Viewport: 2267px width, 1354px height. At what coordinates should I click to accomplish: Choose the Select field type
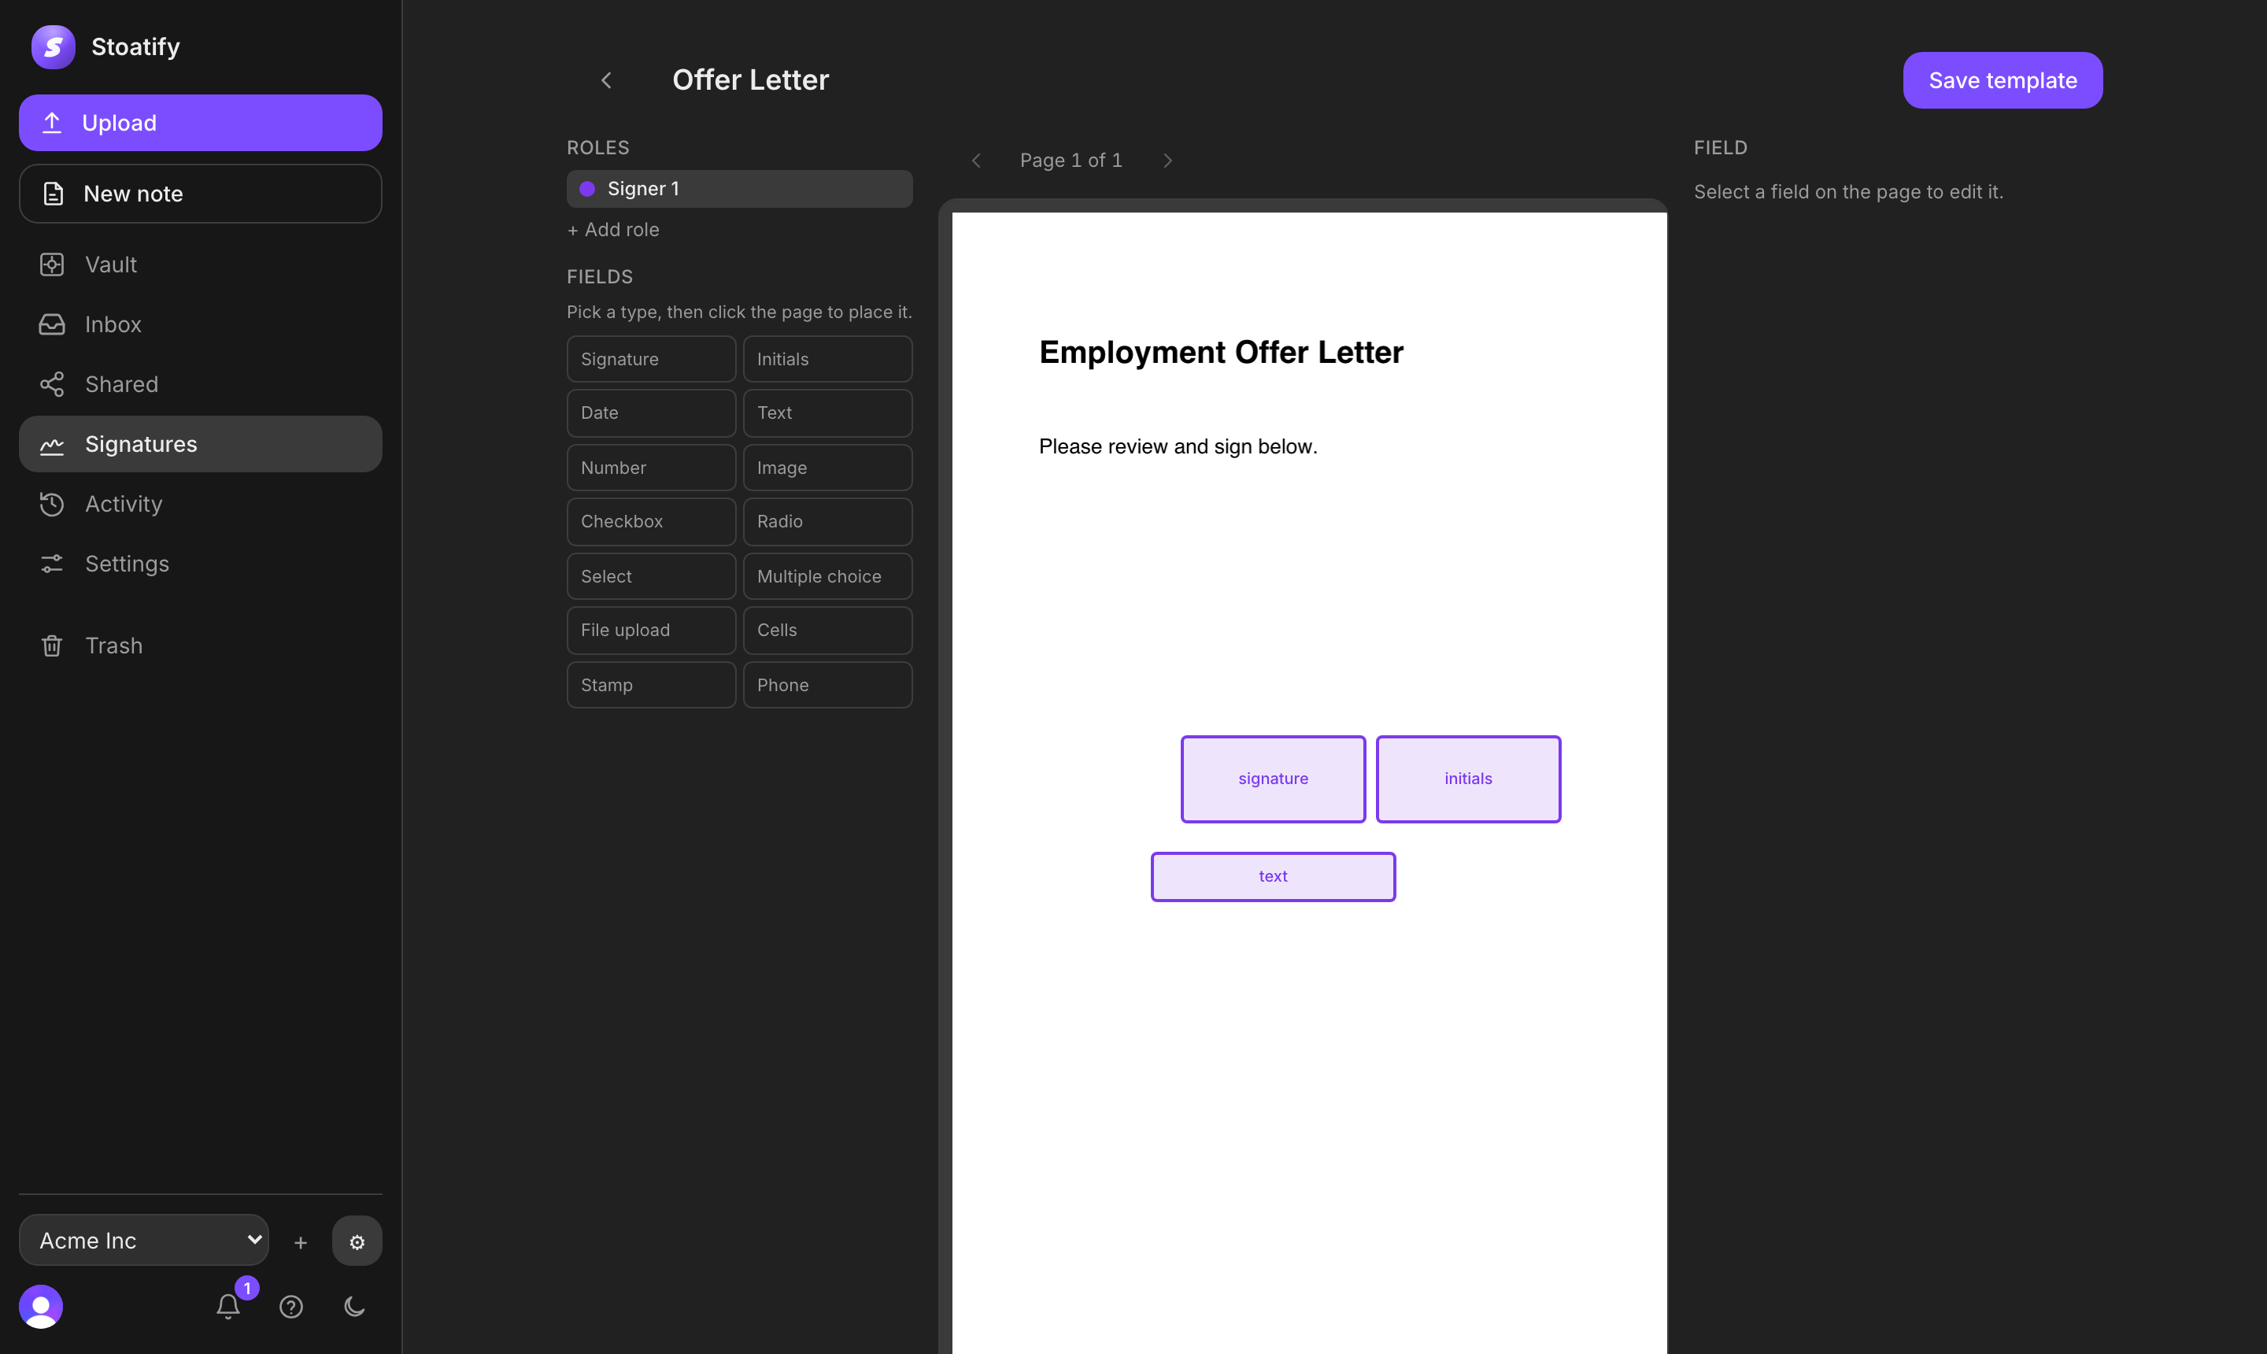click(x=651, y=575)
